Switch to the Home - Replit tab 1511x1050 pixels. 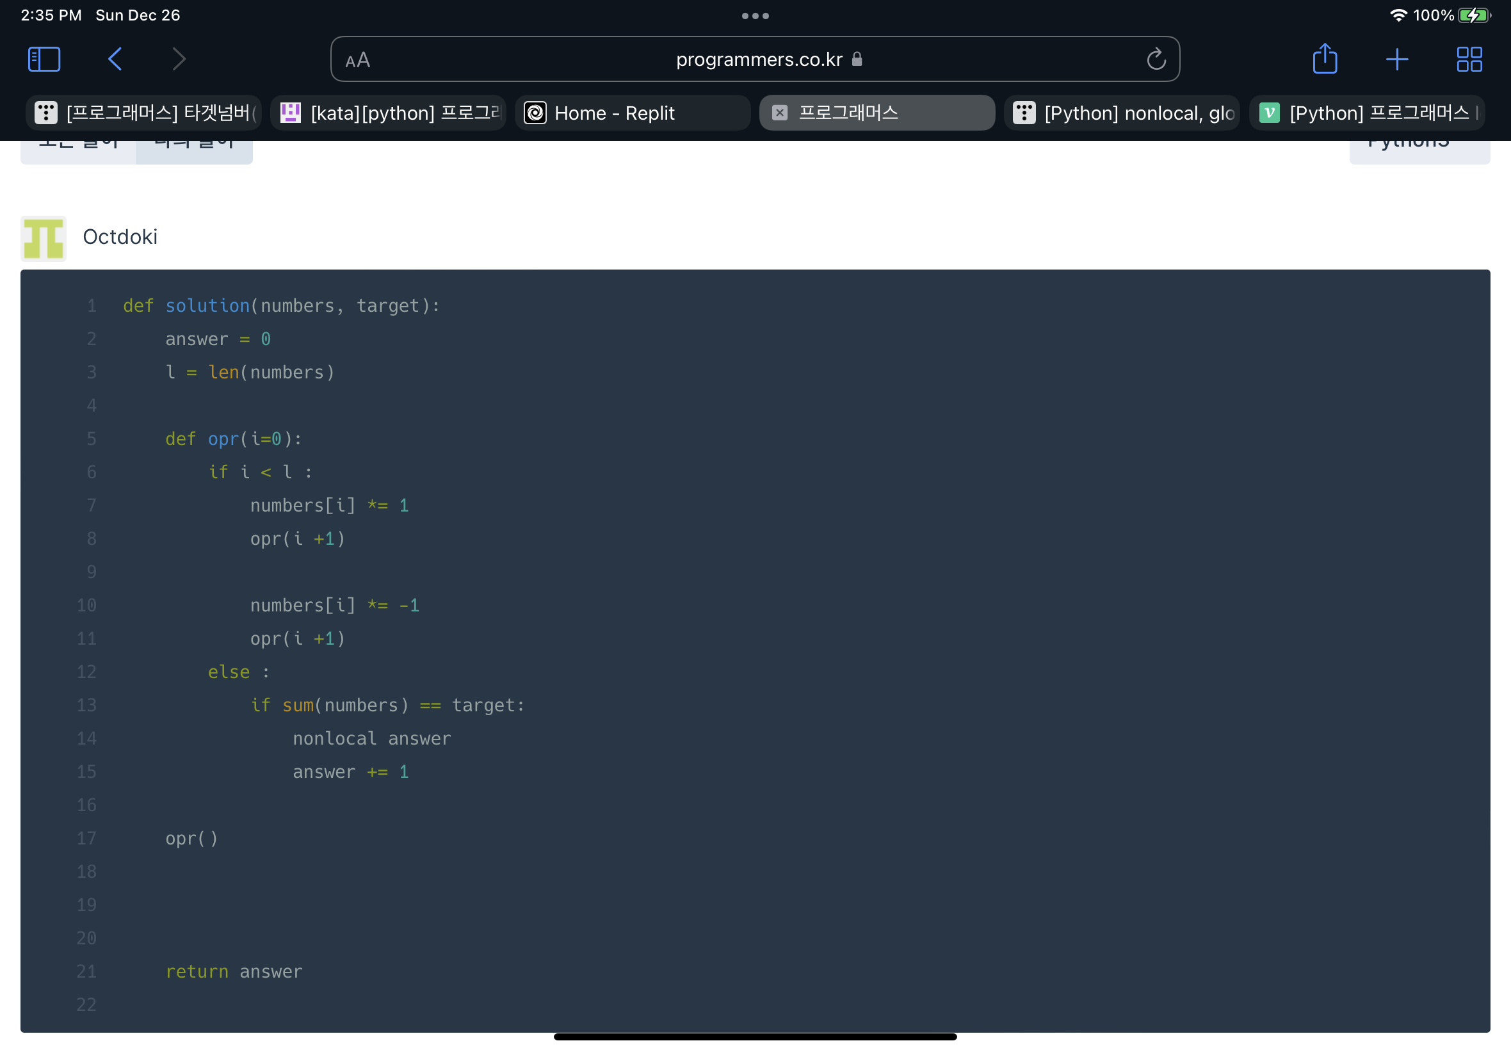(631, 113)
